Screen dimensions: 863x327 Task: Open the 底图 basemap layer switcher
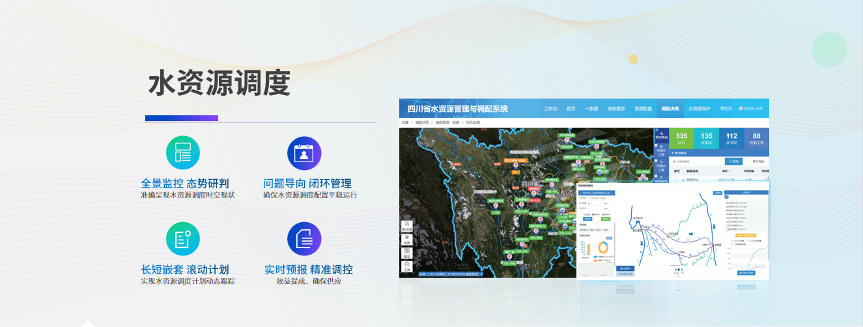tap(406, 239)
